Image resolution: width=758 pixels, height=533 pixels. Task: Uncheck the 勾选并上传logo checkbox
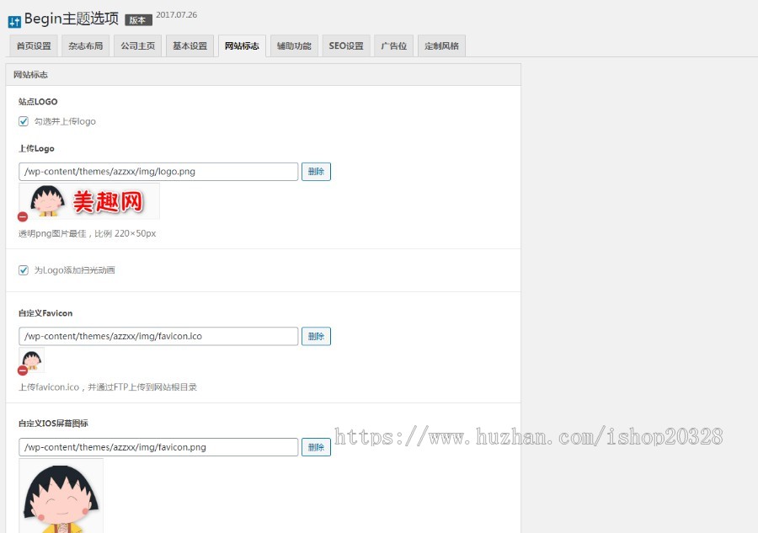24,121
